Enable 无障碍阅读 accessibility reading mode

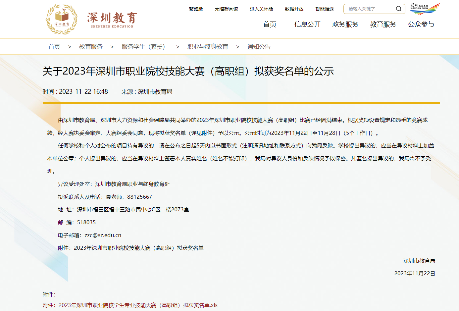tap(226, 9)
